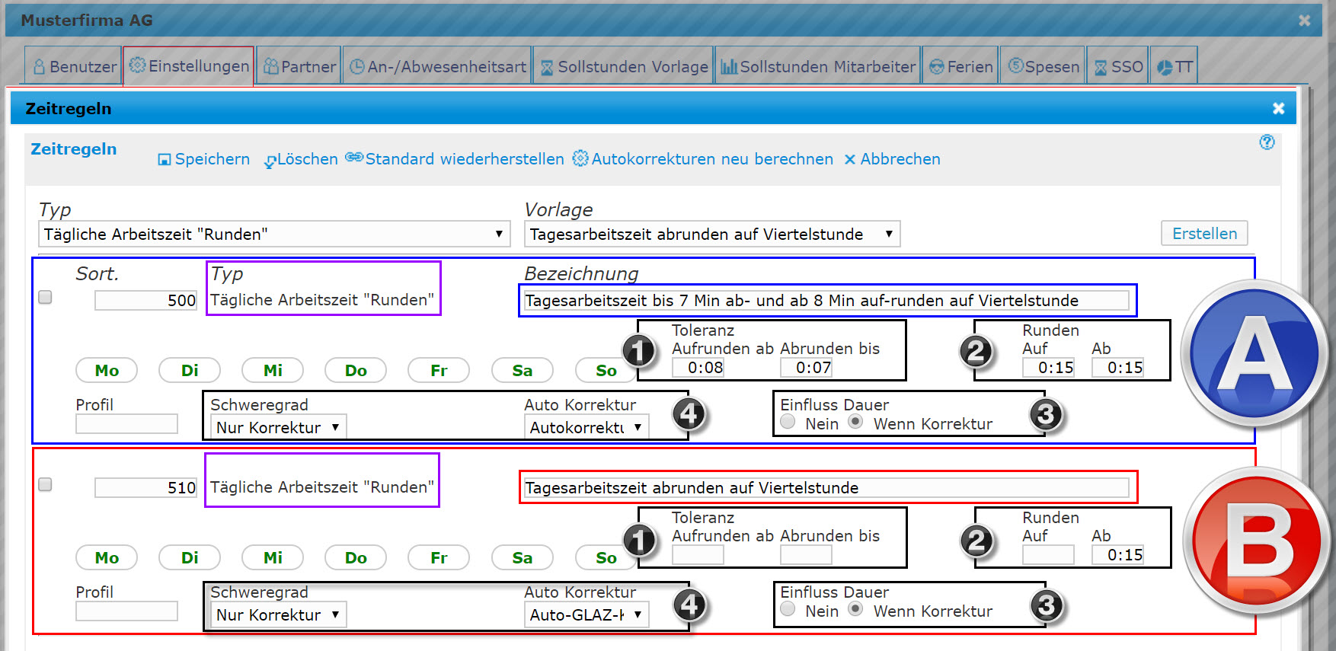Open Schweregrad dropdown for rule 500
The height and width of the screenshot is (651, 1336).
click(278, 427)
